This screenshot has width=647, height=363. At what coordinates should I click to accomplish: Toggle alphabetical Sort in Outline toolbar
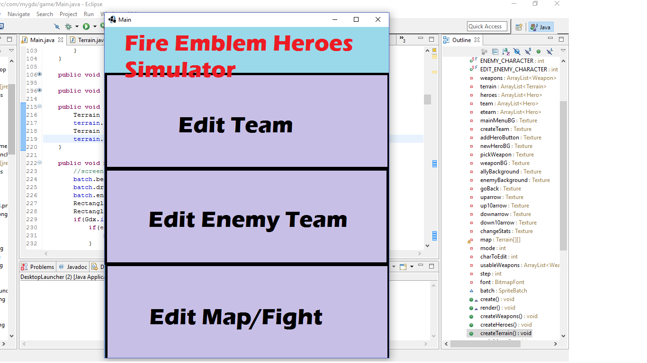pos(506,52)
